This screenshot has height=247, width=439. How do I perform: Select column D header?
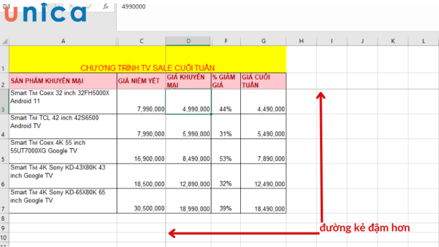[188, 41]
